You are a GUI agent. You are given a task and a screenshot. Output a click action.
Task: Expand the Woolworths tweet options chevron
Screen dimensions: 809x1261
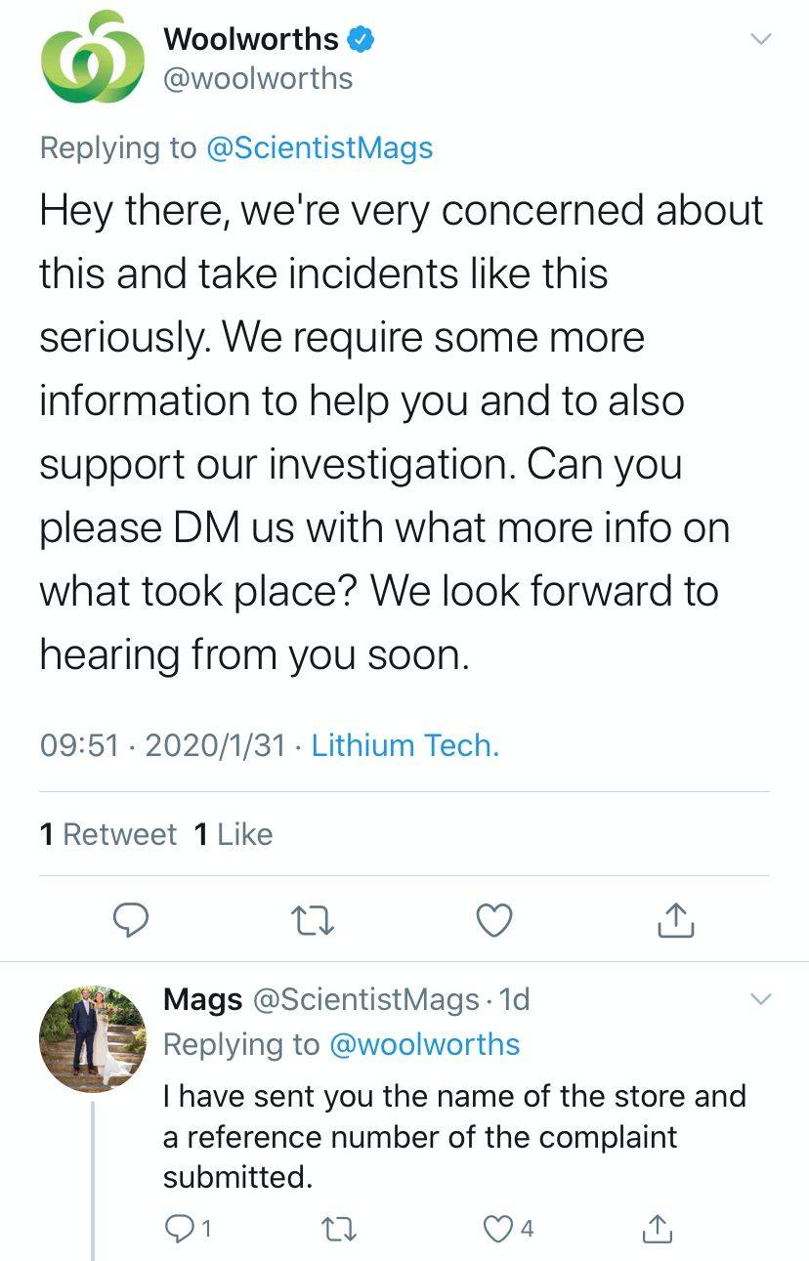759,39
